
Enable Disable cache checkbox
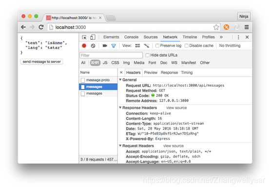point(186,46)
